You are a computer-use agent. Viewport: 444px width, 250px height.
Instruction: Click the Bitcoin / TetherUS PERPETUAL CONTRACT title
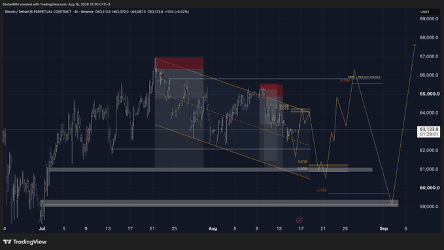pyautogui.click(x=38, y=12)
